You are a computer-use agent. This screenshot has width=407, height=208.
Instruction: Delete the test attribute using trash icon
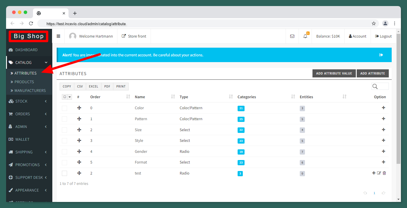click(384, 173)
